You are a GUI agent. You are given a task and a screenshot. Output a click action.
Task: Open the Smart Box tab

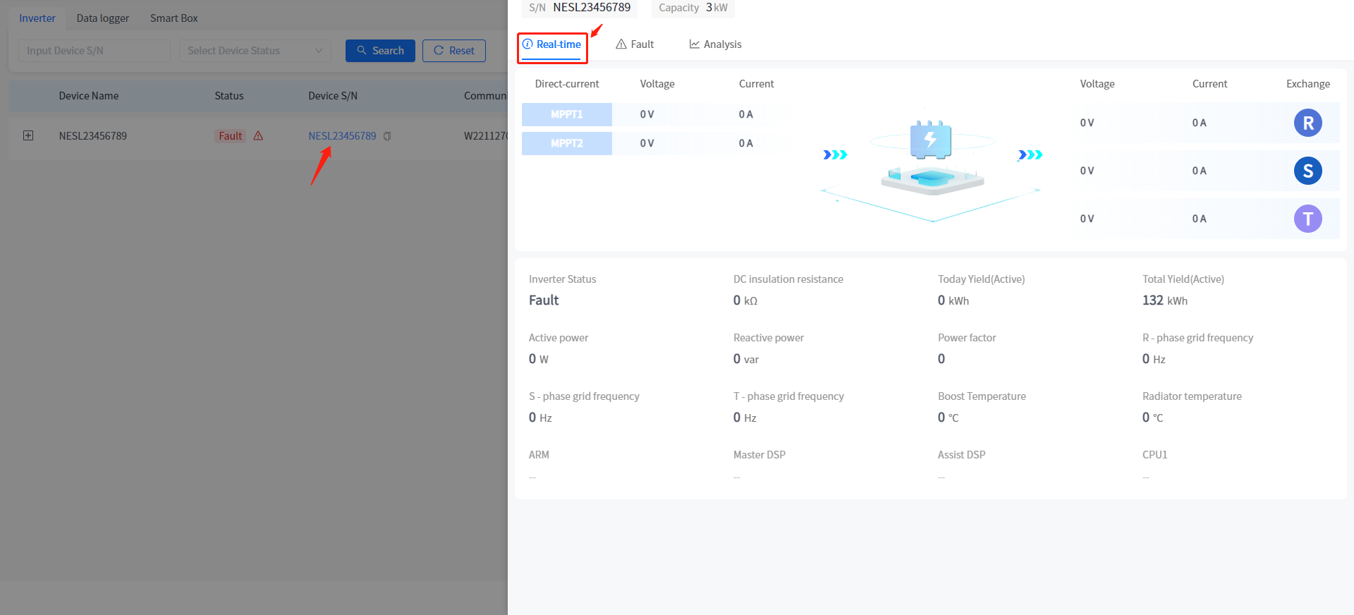click(173, 18)
